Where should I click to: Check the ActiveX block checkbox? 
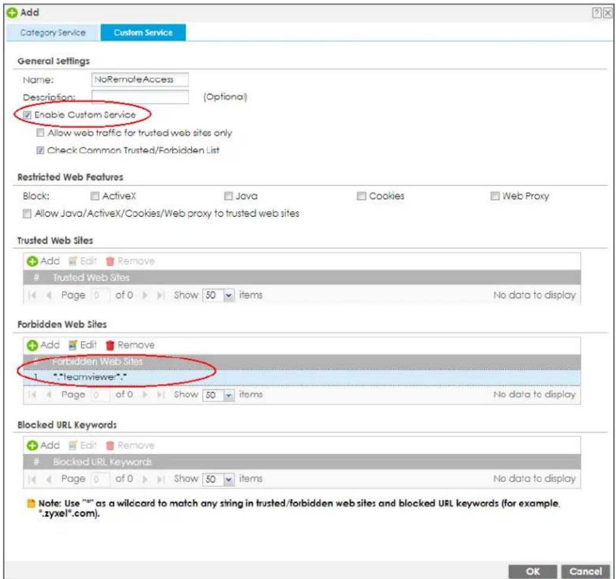click(x=94, y=196)
